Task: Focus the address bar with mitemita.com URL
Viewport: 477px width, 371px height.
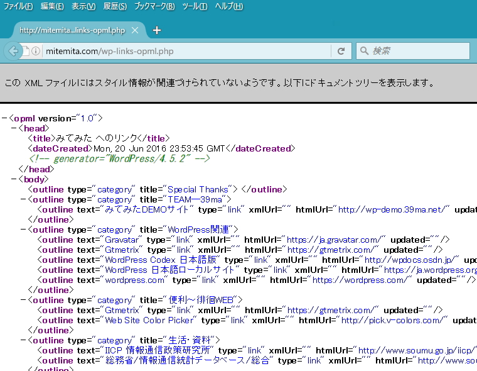Action: point(187,51)
